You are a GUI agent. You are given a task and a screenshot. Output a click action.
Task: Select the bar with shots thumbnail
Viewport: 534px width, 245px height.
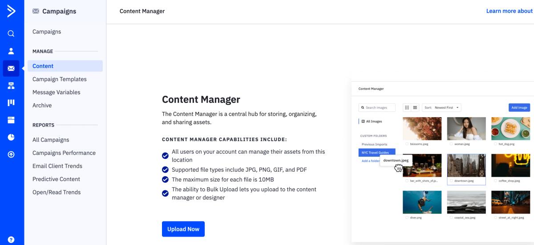coord(422,166)
